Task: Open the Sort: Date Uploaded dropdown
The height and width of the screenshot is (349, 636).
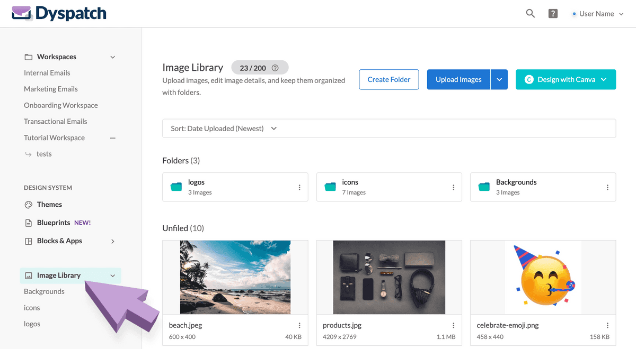Action: (x=389, y=128)
